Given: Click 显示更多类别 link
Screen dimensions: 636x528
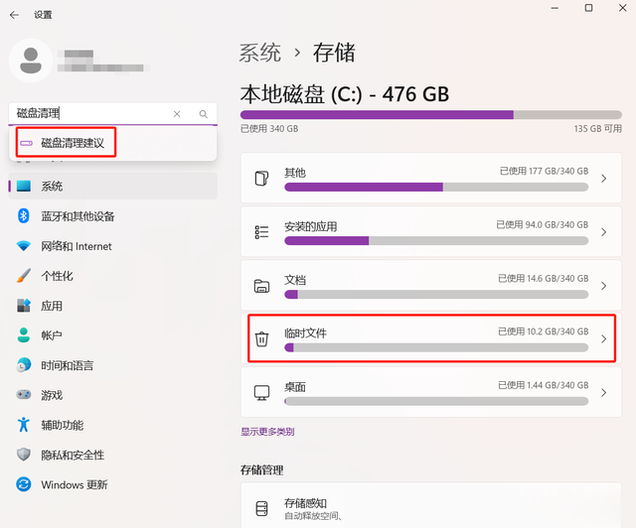Looking at the screenshot, I should tap(267, 432).
